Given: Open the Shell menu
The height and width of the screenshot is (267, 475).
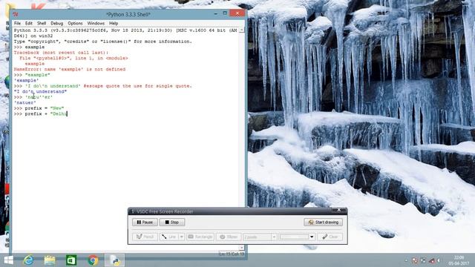Looking at the screenshot, I should coord(42,23).
